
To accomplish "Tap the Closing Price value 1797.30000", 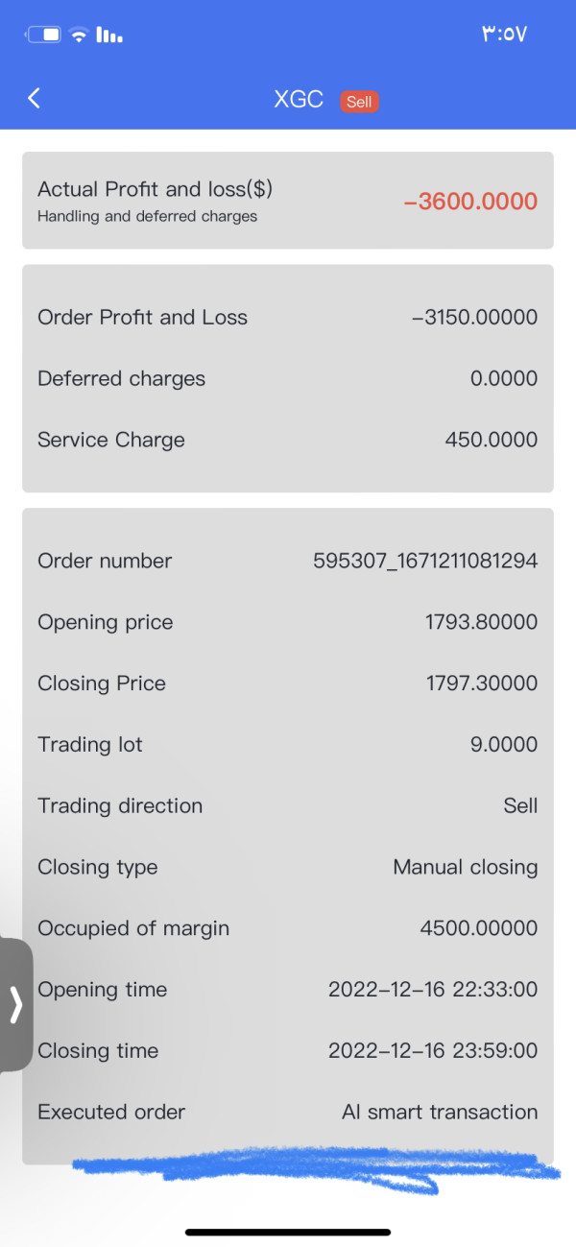I will [481, 683].
